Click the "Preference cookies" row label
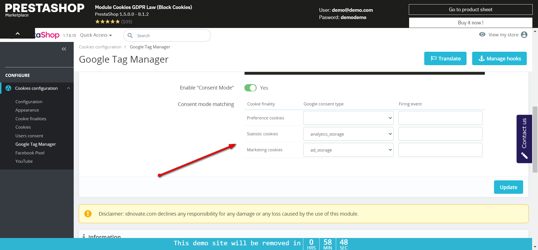This screenshot has width=538, height=250. 265,118
